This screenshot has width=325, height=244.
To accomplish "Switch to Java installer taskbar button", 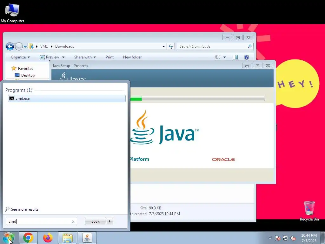I will click(x=87, y=238).
